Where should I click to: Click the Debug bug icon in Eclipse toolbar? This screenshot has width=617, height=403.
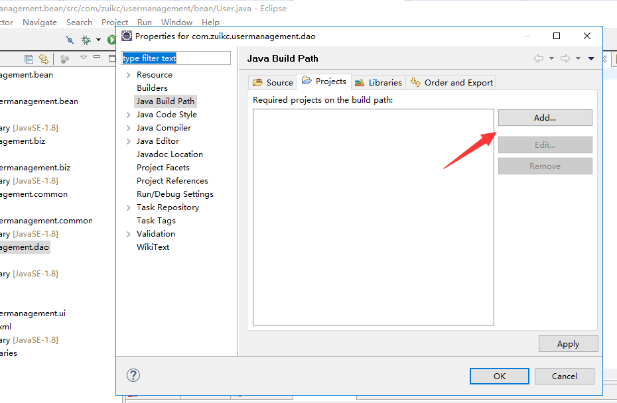(86, 40)
